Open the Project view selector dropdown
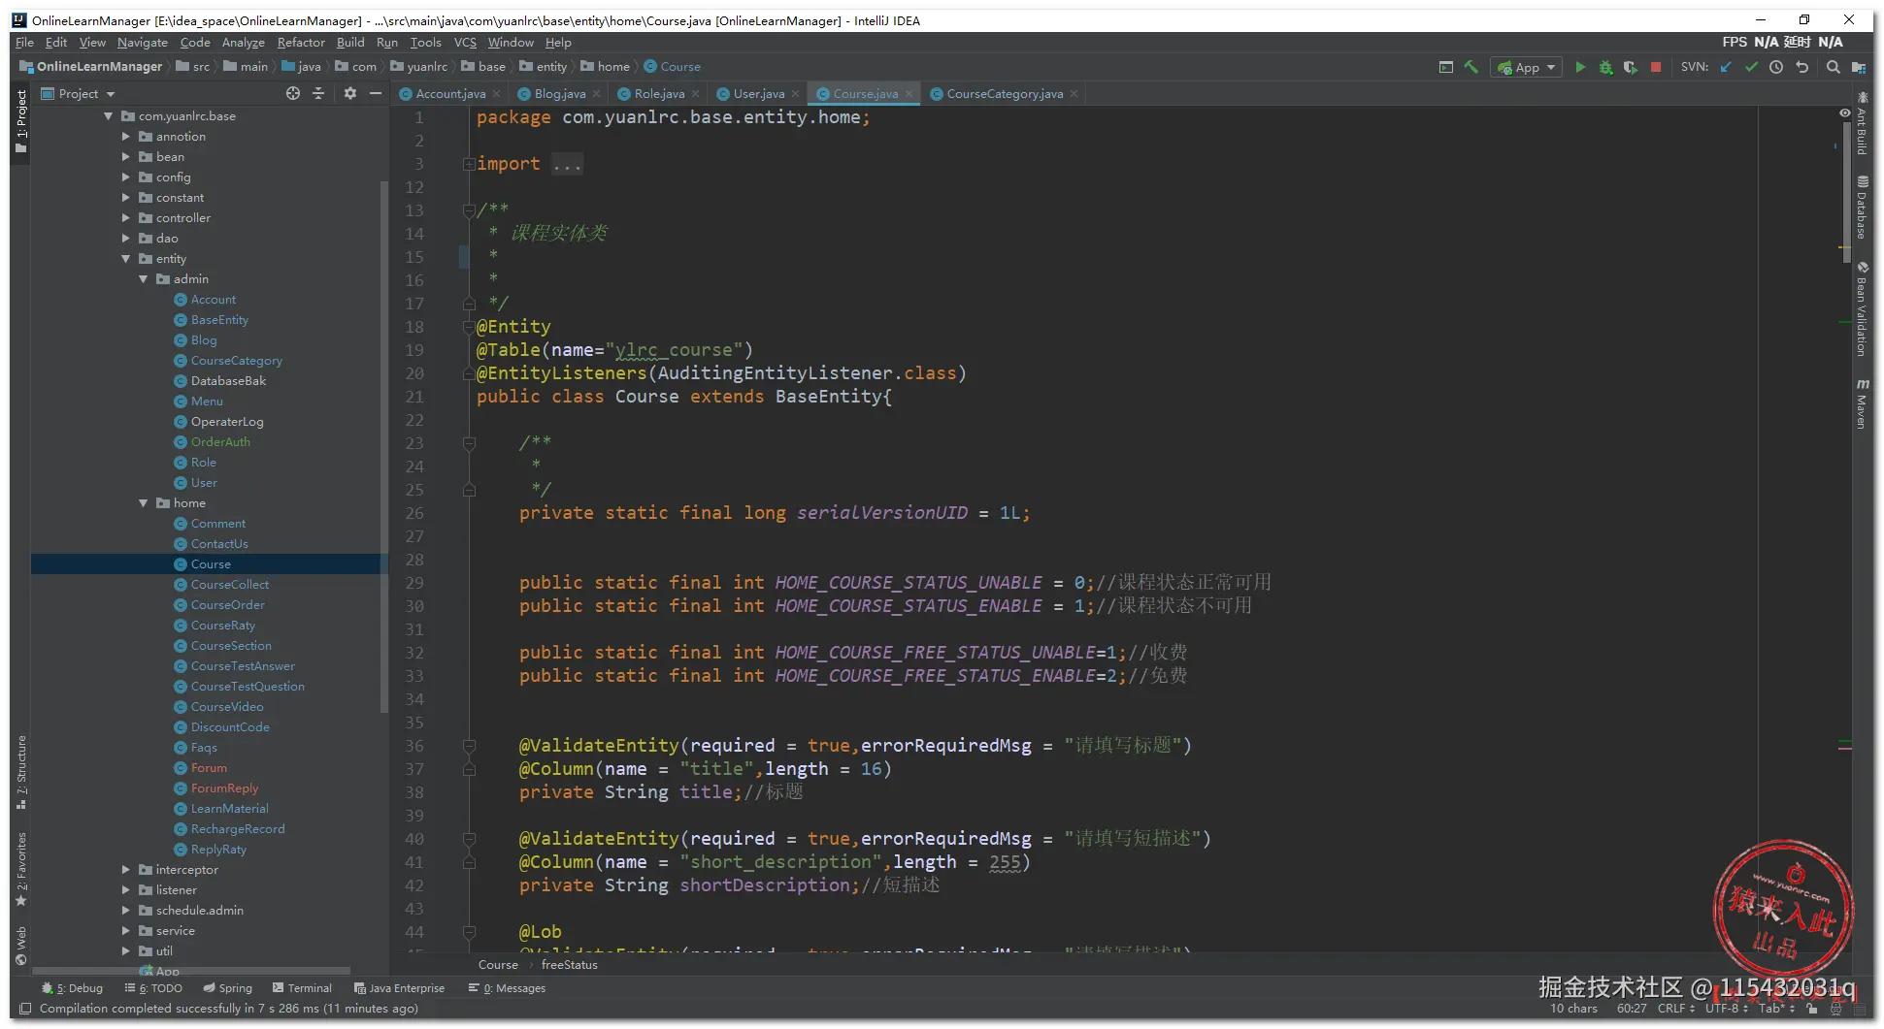The height and width of the screenshot is (1029, 1884). tap(78, 93)
